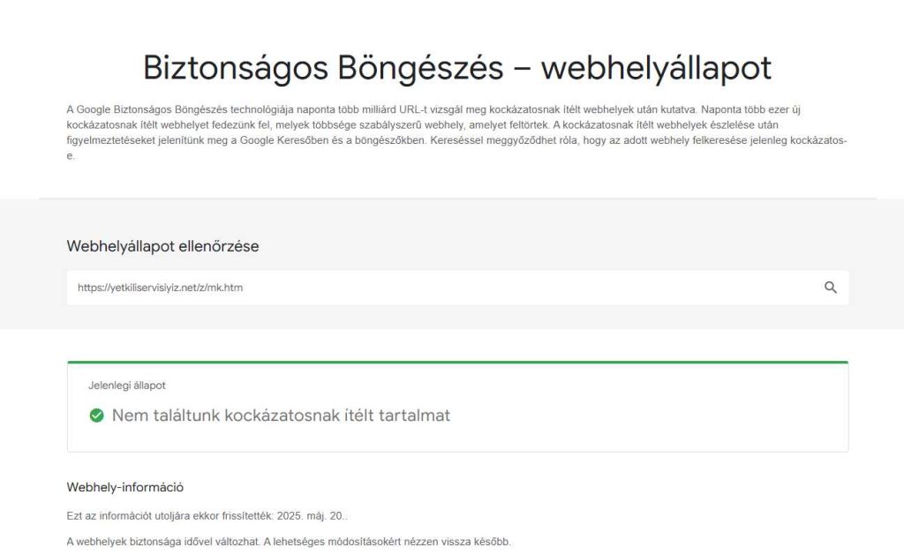The image size is (904, 555).
Task: Click the magnifying glass search icon
Action: pyautogui.click(x=830, y=288)
